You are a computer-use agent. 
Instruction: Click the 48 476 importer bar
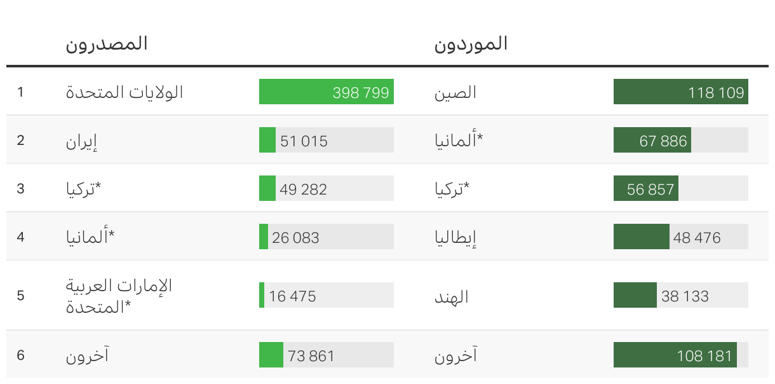tap(681, 237)
